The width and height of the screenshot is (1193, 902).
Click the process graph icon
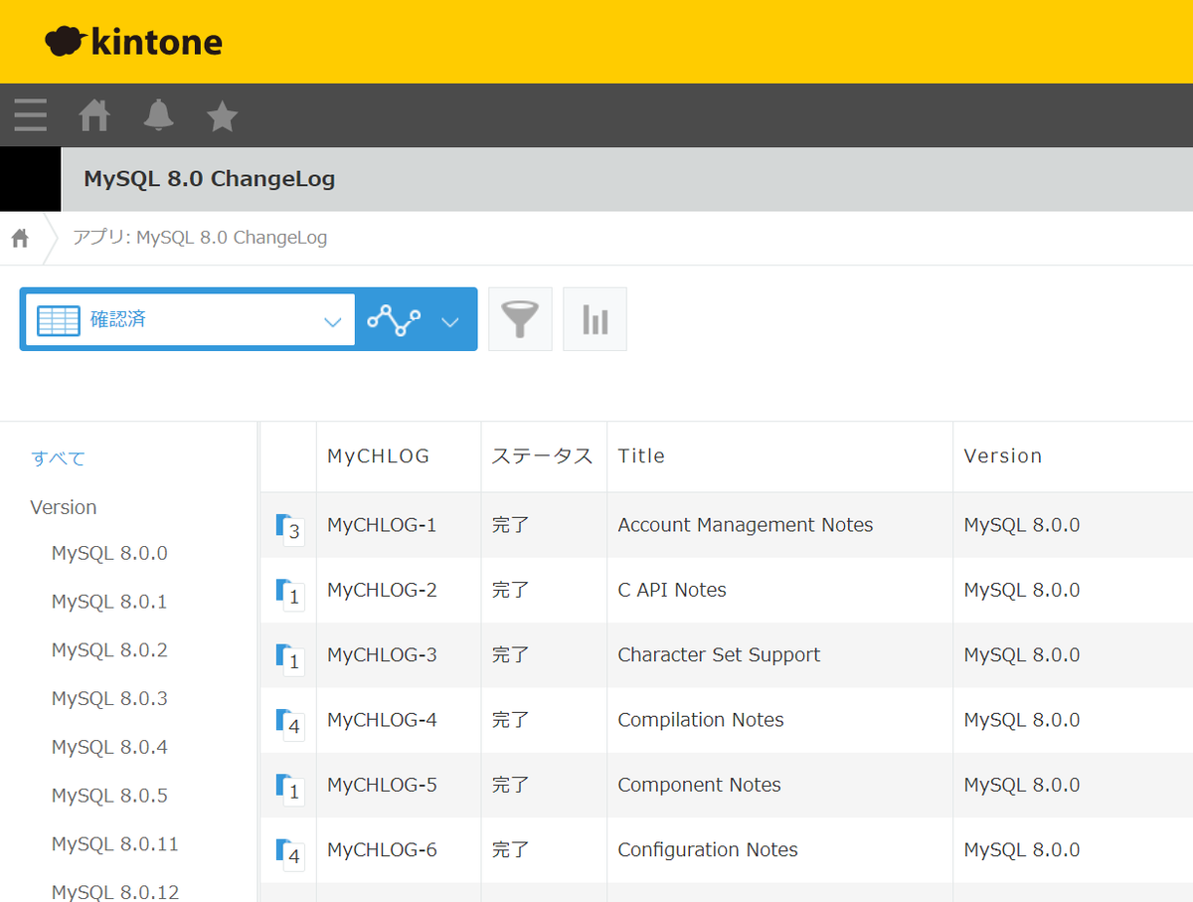tap(394, 319)
